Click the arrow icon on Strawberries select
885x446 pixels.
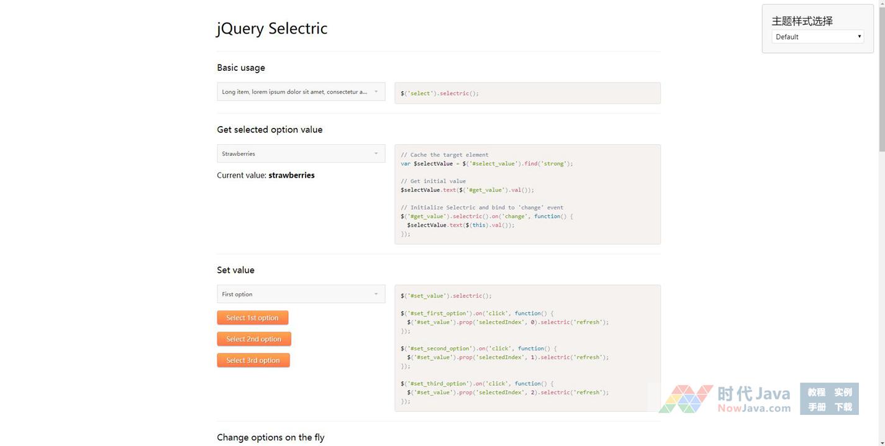tap(376, 153)
